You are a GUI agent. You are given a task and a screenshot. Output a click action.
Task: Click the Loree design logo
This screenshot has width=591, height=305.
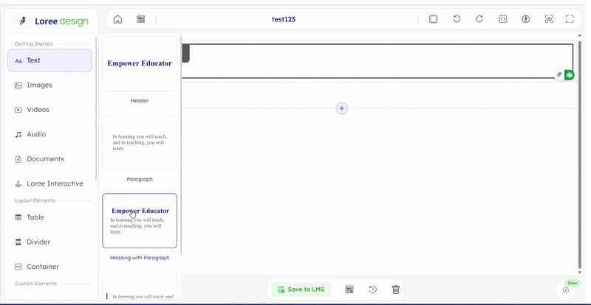(52, 21)
